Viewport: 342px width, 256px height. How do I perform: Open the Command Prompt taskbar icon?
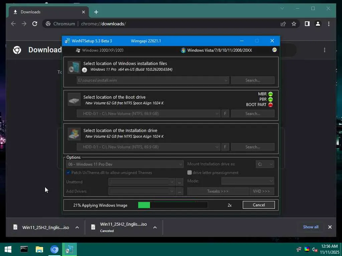(24, 249)
